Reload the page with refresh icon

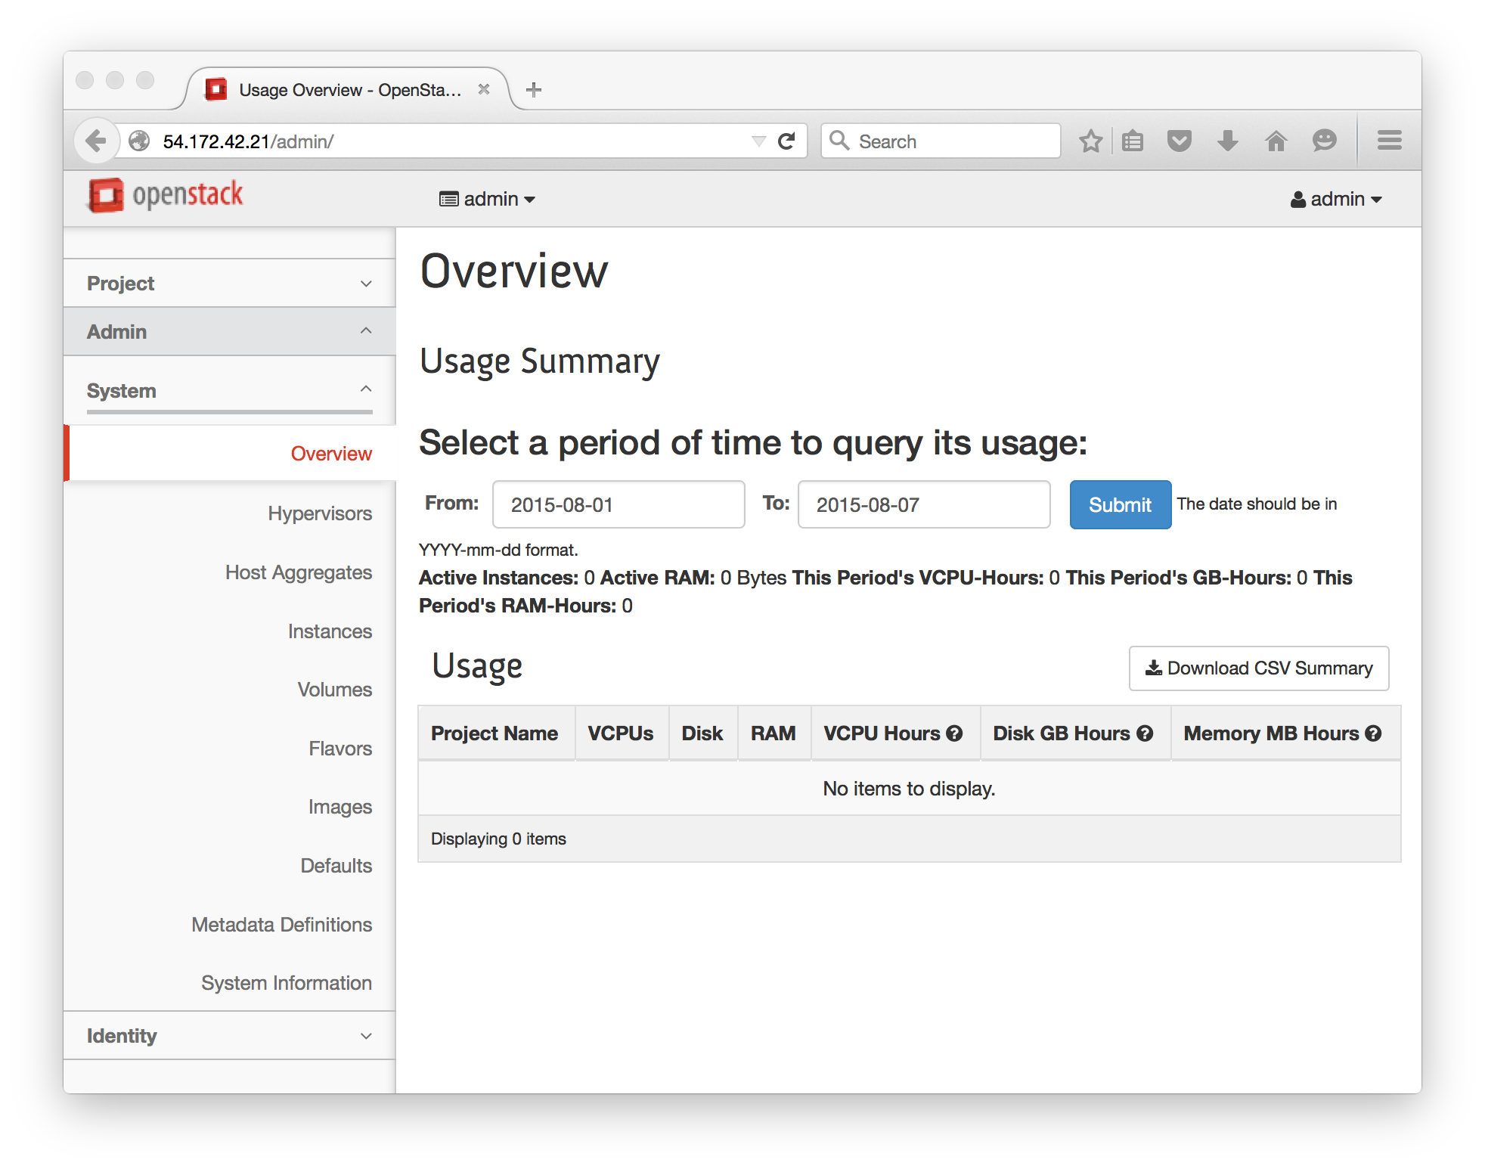pos(786,141)
